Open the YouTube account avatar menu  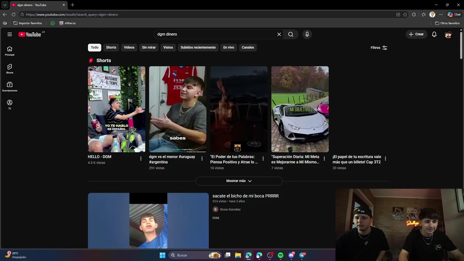click(x=448, y=34)
